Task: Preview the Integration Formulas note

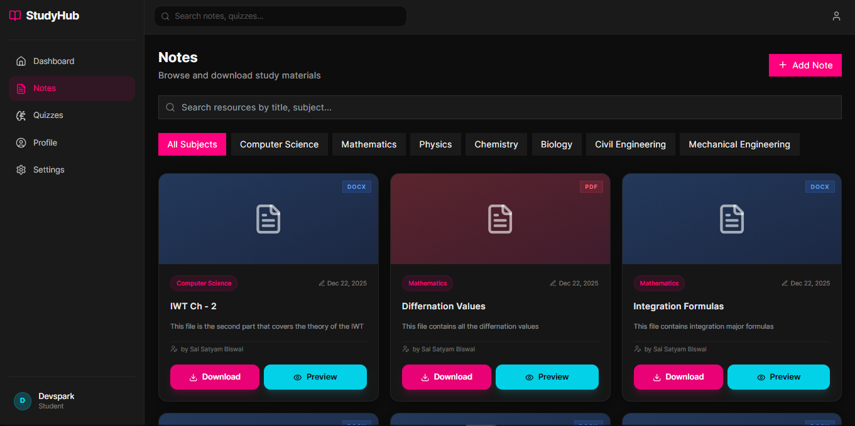Action: 778,377
